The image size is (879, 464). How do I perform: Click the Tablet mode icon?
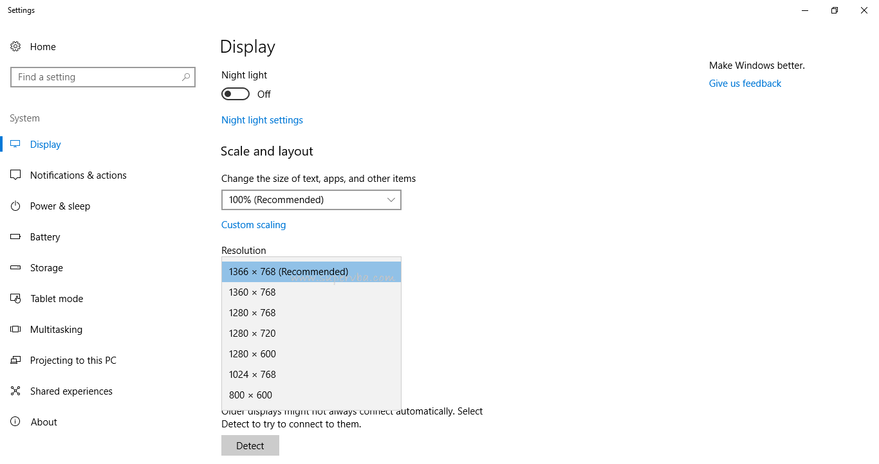pos(15,299)
